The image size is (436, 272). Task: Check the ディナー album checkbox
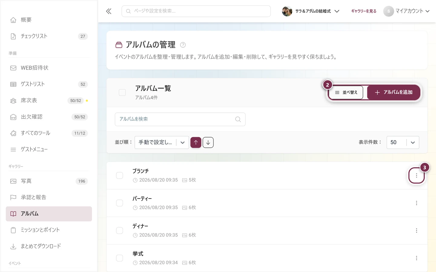pos(120,231)
